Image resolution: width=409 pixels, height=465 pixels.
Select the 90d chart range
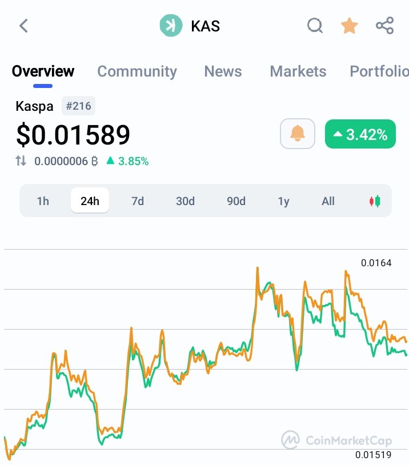tap(236, 201)
